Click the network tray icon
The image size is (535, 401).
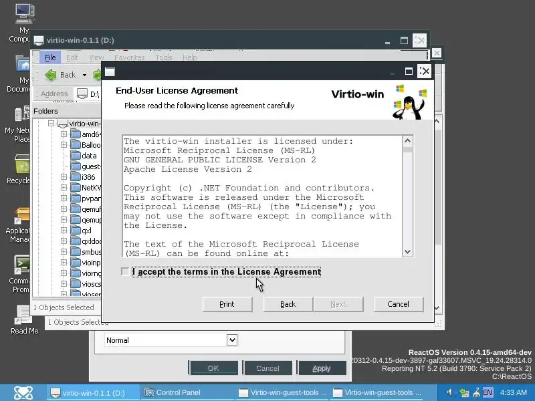pos(463,392)
